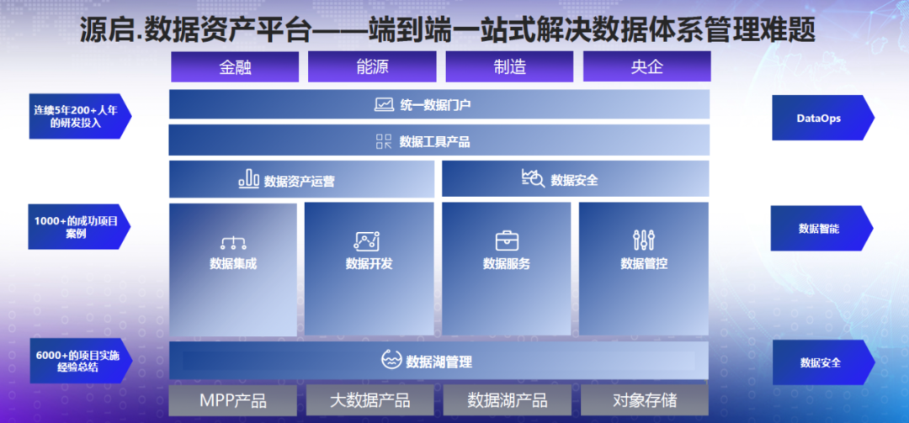Click the hierarchy icon above 数据集成
Viewport: 909px width, 423px height.
pos(233,243)
